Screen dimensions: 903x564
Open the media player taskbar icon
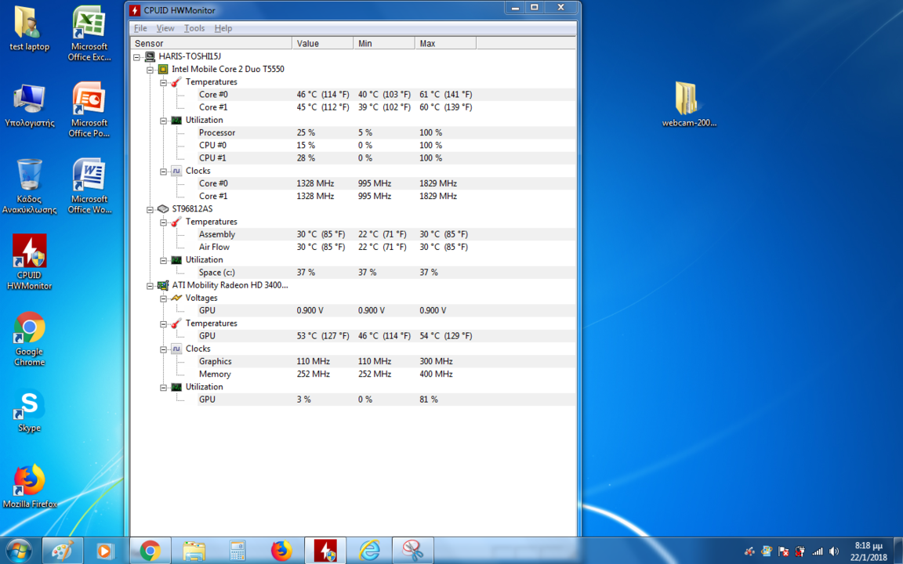pyautogui.click(x=105, y=551)
